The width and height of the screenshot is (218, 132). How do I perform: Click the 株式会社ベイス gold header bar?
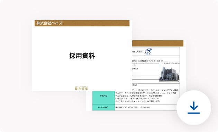click(82, 23)
